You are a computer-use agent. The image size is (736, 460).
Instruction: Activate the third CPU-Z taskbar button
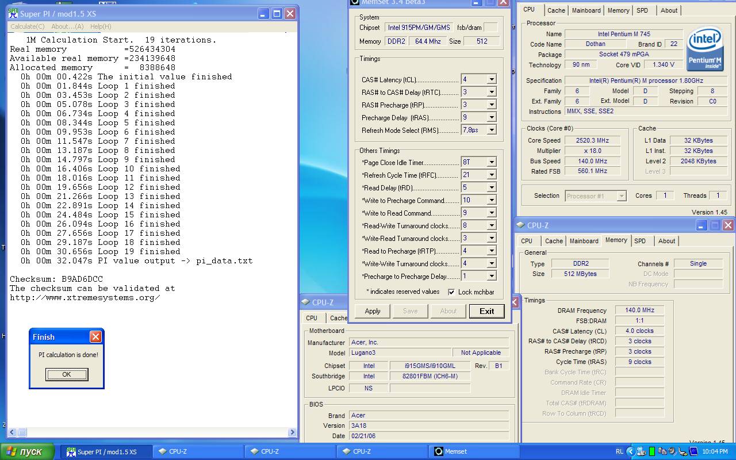click(382, 451)
